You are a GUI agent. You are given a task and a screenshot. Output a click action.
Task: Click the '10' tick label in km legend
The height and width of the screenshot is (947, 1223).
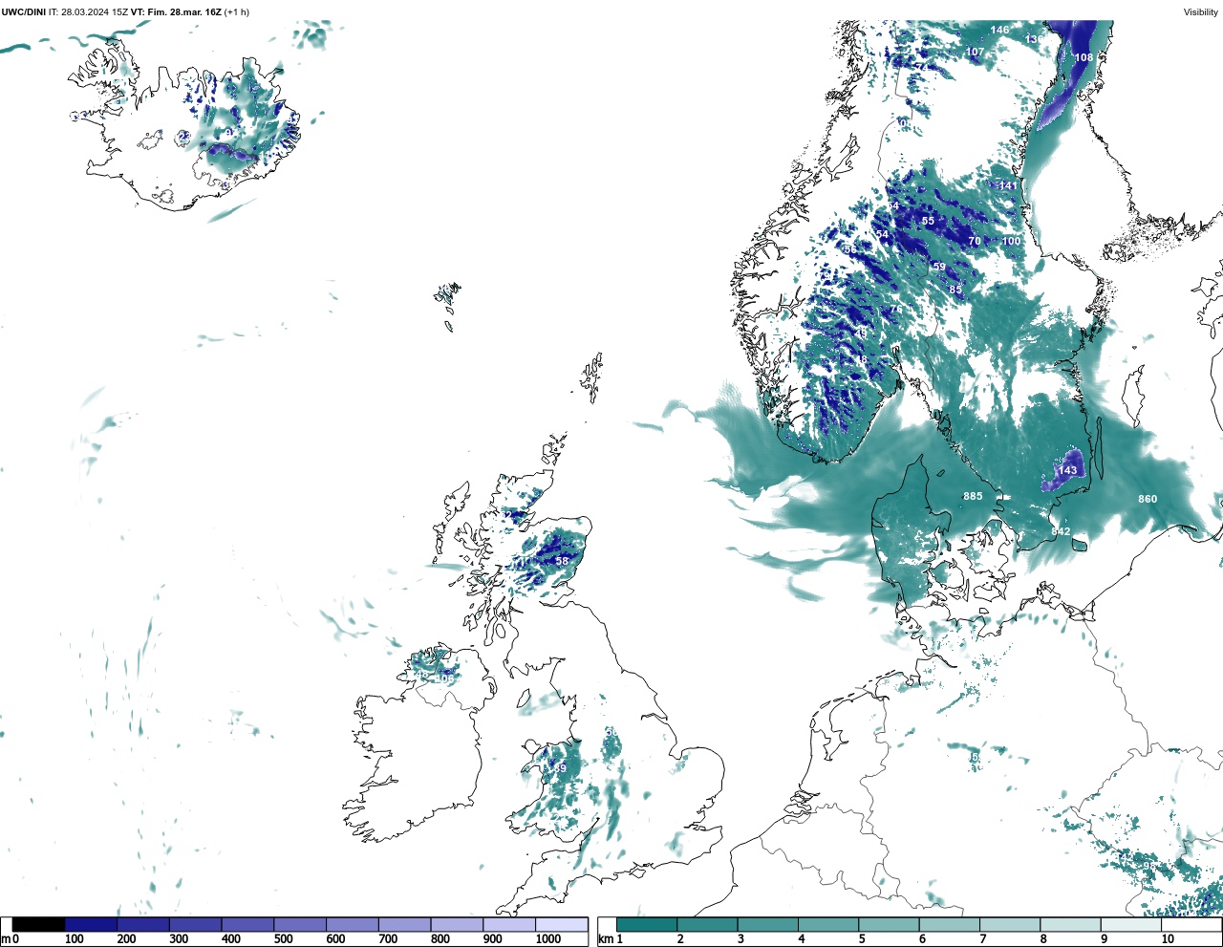click(1168, 939)
